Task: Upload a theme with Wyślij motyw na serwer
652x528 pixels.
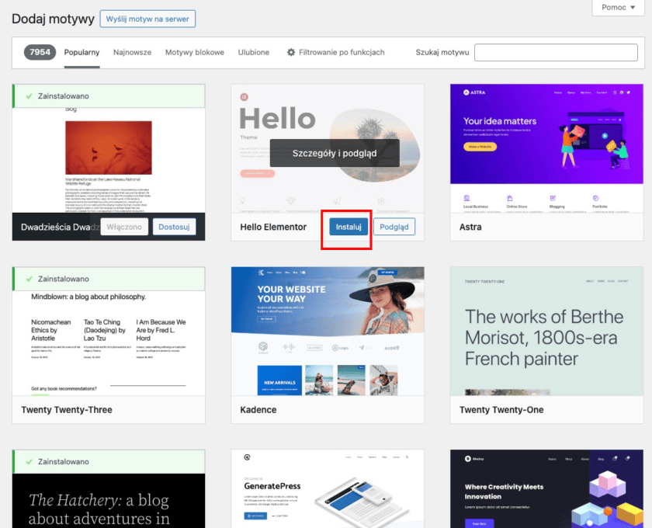Action: click(x=147, y=19)
